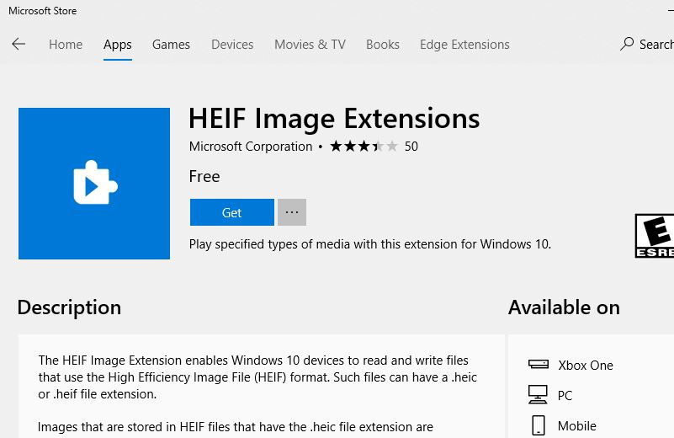The width and height of the screenshot is (674, 438).
Task: Click the PC text label
Action: point(565,395)
